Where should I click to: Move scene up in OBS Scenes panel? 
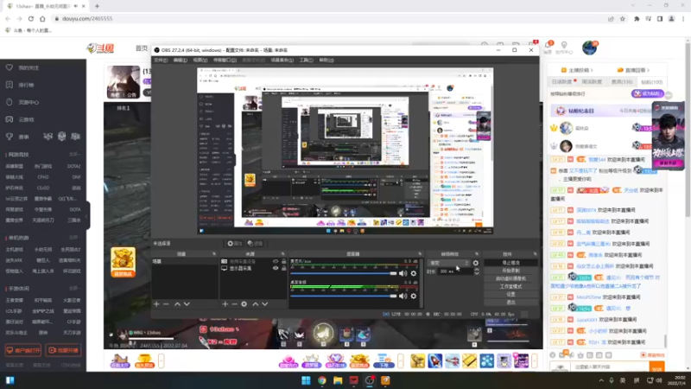click(x=177, y=304)
